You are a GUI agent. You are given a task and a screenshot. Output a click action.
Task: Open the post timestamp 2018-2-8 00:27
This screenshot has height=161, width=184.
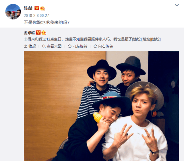pyautogui.click(x=36, y=15)
